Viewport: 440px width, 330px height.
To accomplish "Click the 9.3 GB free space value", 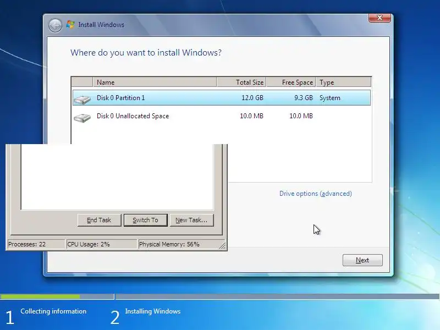I will click(304, 98).
